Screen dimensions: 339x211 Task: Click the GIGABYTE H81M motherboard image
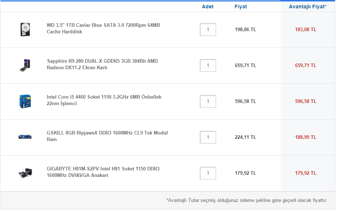pyautogui.click(x=25, y=173)
